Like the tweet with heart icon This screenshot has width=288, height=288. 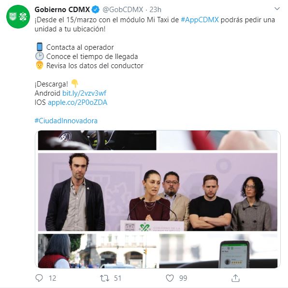tap(170, 278)
